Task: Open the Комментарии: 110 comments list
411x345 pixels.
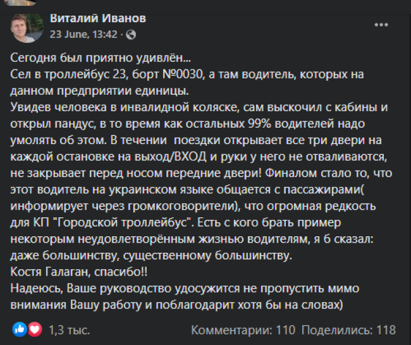Action: click(243, 330)
